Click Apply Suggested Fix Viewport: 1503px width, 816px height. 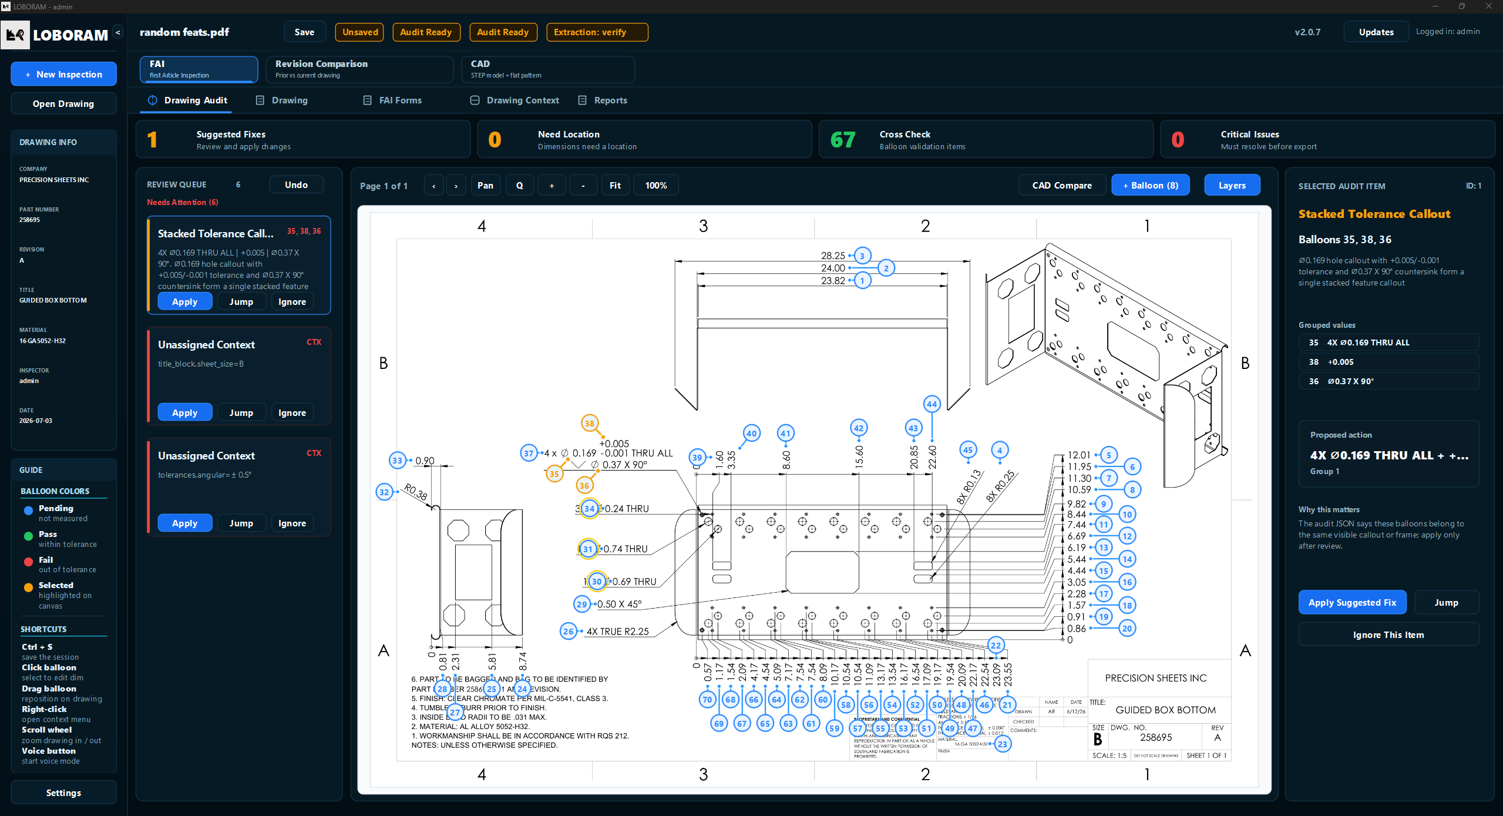tap(1352, 603)
